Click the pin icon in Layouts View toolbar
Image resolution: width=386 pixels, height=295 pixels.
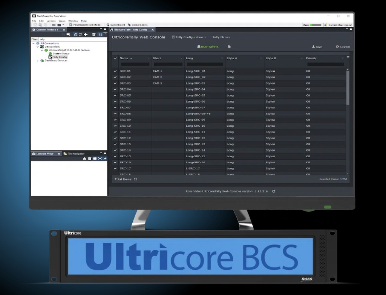pos(105,158)
